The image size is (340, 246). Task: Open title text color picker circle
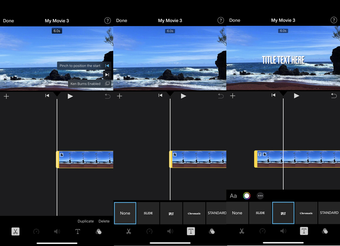click(x=247, y=196)
